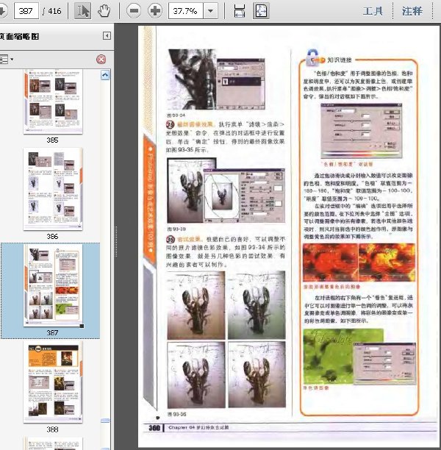Select page 387 thumbnail
The image size is (441, 450).
(x=53, y=285)
